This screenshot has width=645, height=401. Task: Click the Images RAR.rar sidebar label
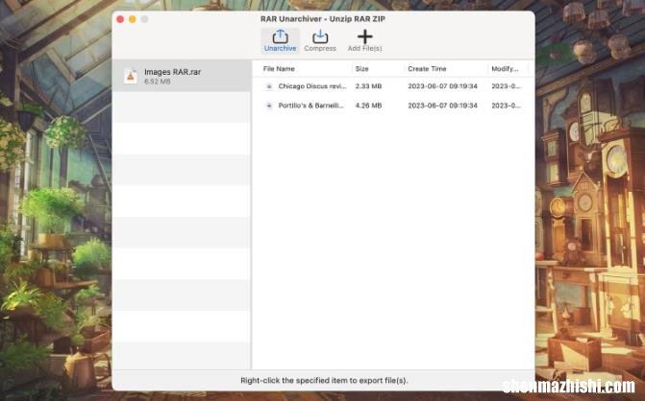(172, 72)
